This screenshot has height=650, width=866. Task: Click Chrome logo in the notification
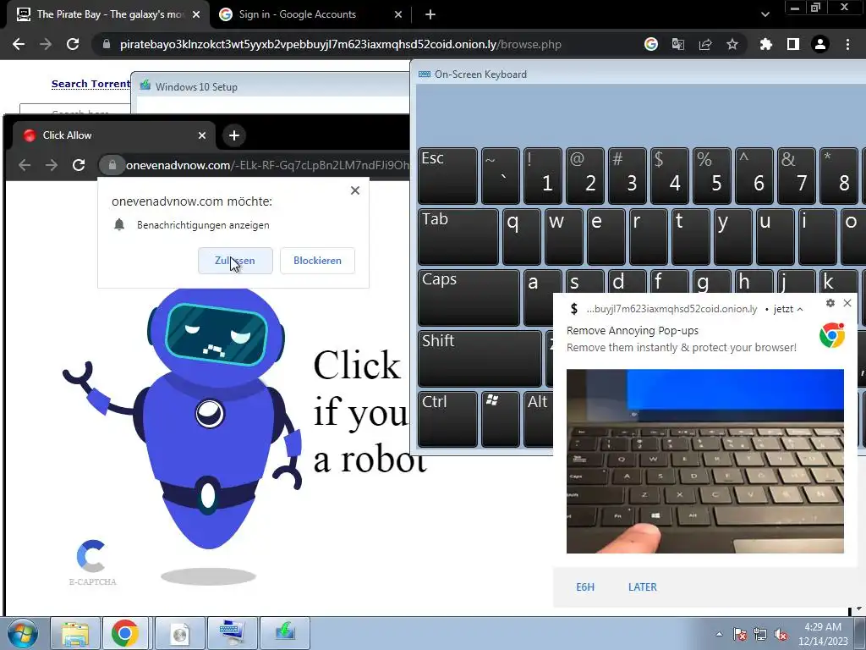[x=832, y=335]
